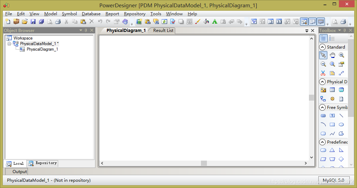357x188 pixels.
Task: Select the Local browser tab
Action: (x=15, y=163)
